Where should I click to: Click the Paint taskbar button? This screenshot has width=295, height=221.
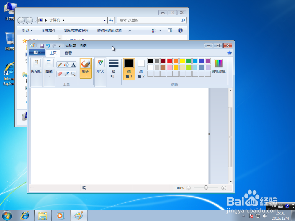pyautogui.click(x=79, y=216)
